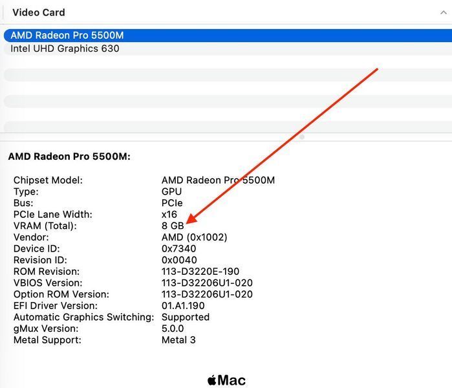This screenshot has height=388, width=452.
Task: Click the Apple Mac logo
Action: point(226,380)
